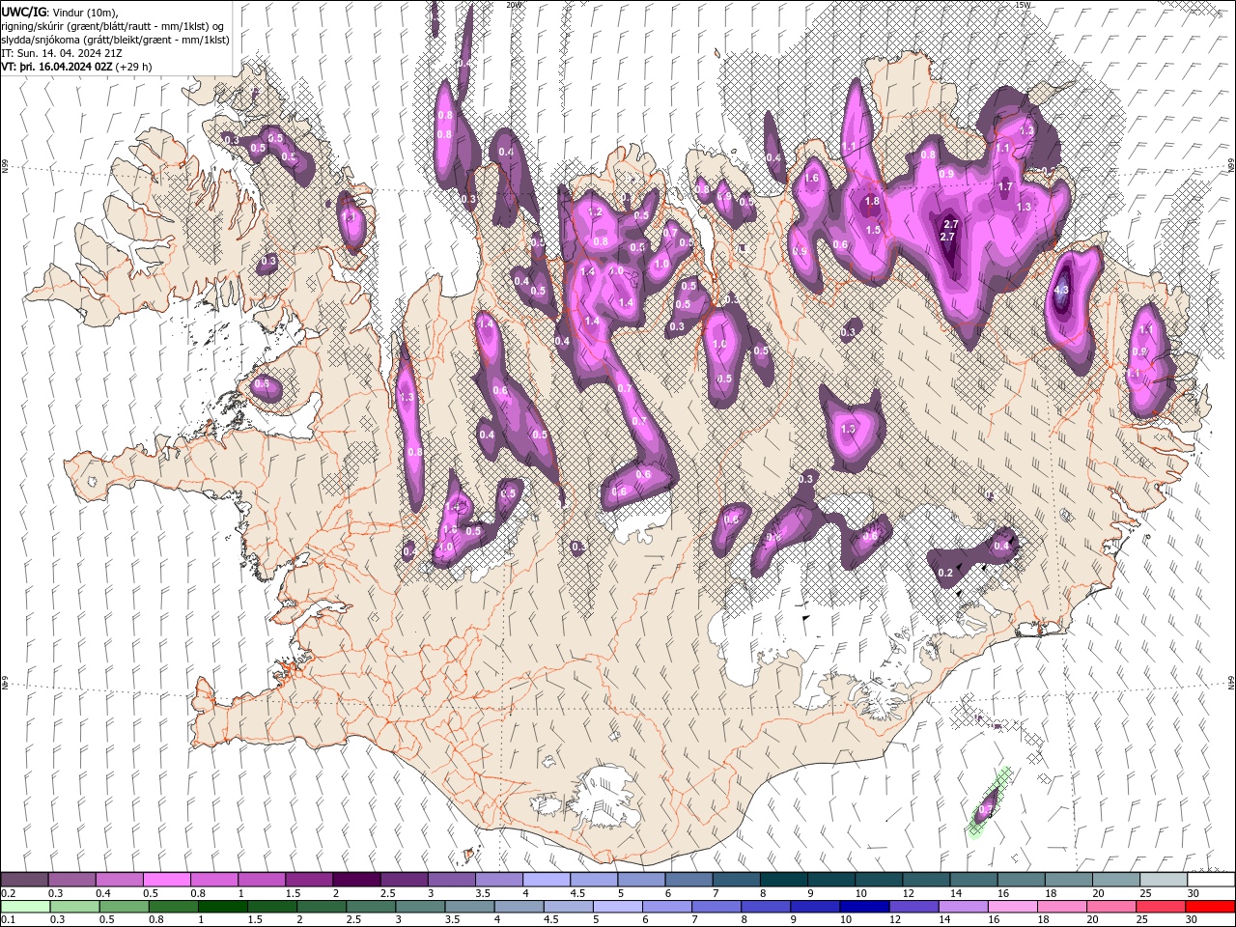The height and width of the screenshot is (927, 1236).
Task: Pick the bottom-row blue rain swatch between 8 and 9
Action: (x=765, y=907)
